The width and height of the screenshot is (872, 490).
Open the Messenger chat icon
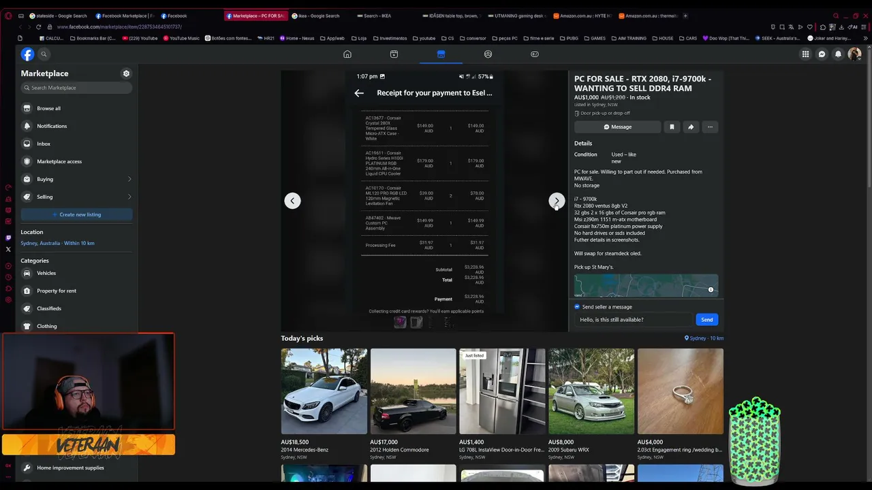point(822,54)
